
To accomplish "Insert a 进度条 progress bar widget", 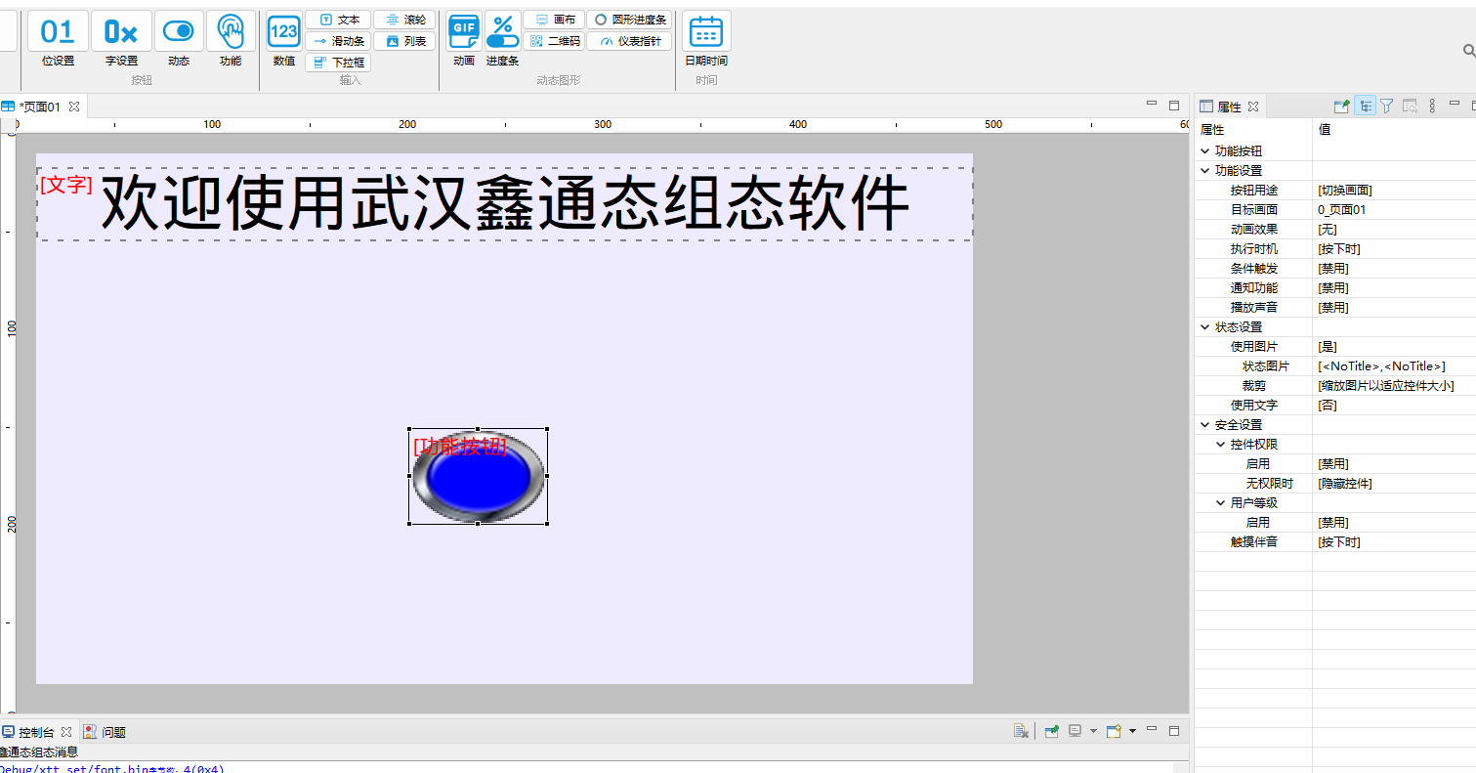I will 502,39.
